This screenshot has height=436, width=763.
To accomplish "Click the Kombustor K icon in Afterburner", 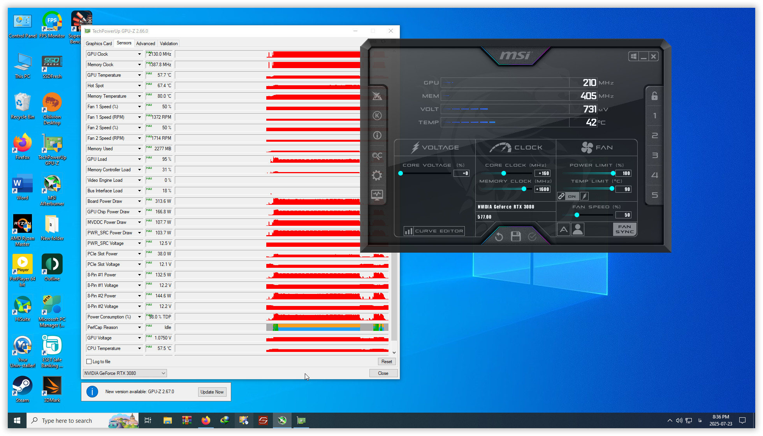I will point(377,116).
